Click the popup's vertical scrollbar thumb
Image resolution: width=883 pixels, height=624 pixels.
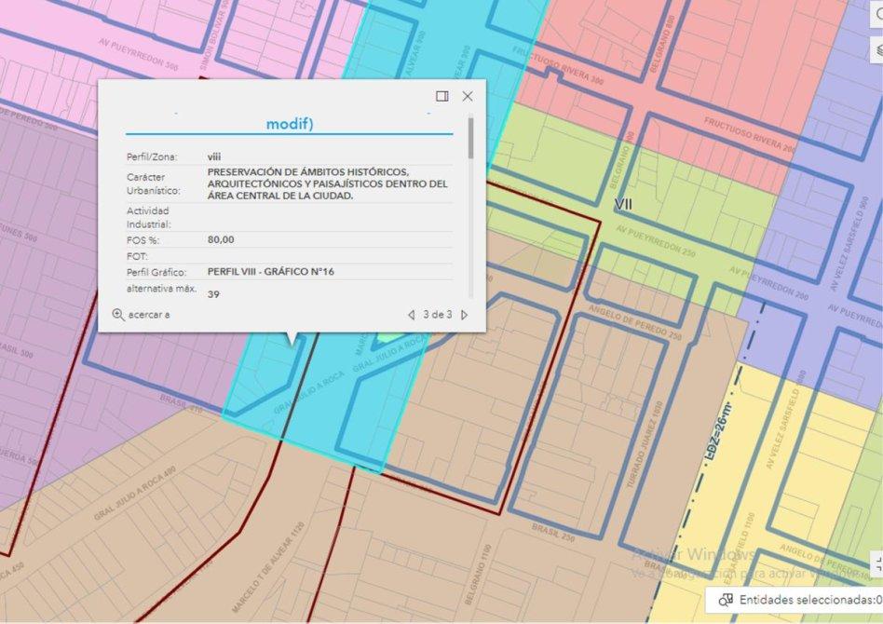tap(470, 137)
